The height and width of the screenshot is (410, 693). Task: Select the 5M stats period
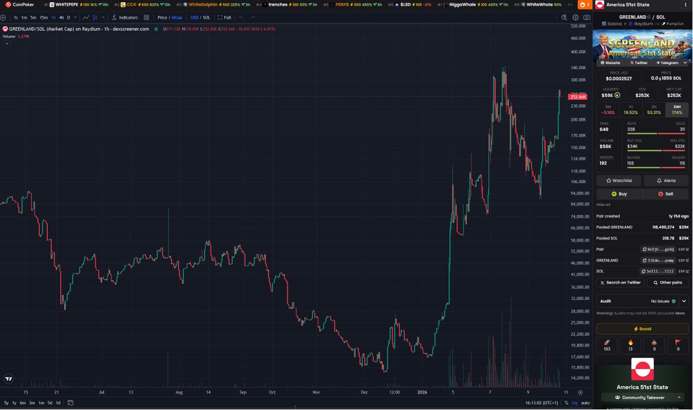(x=608, y=110)
